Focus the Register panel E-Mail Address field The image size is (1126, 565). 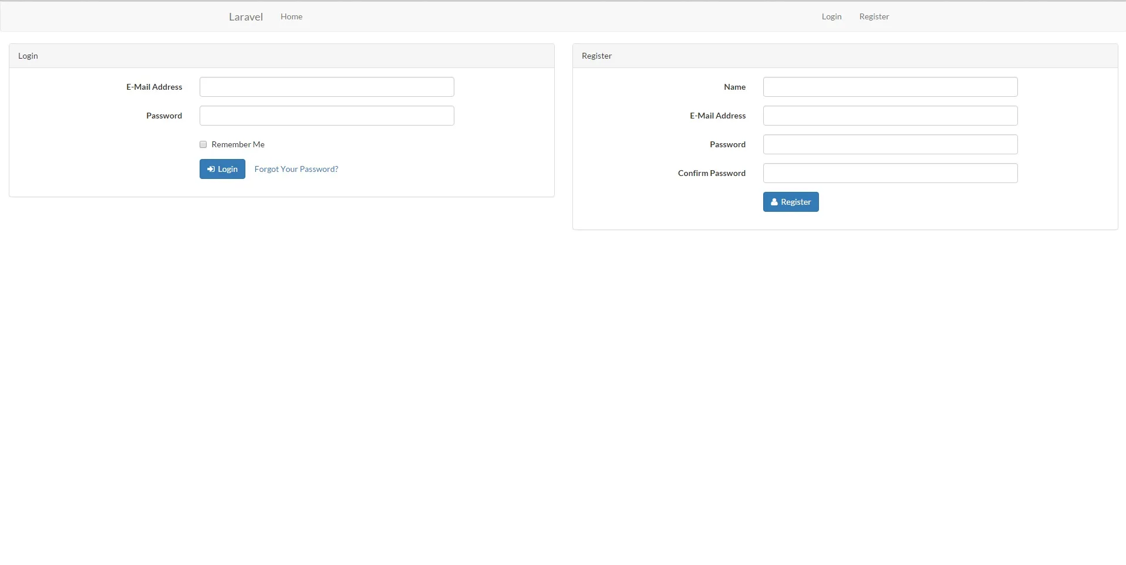(891, 116)
